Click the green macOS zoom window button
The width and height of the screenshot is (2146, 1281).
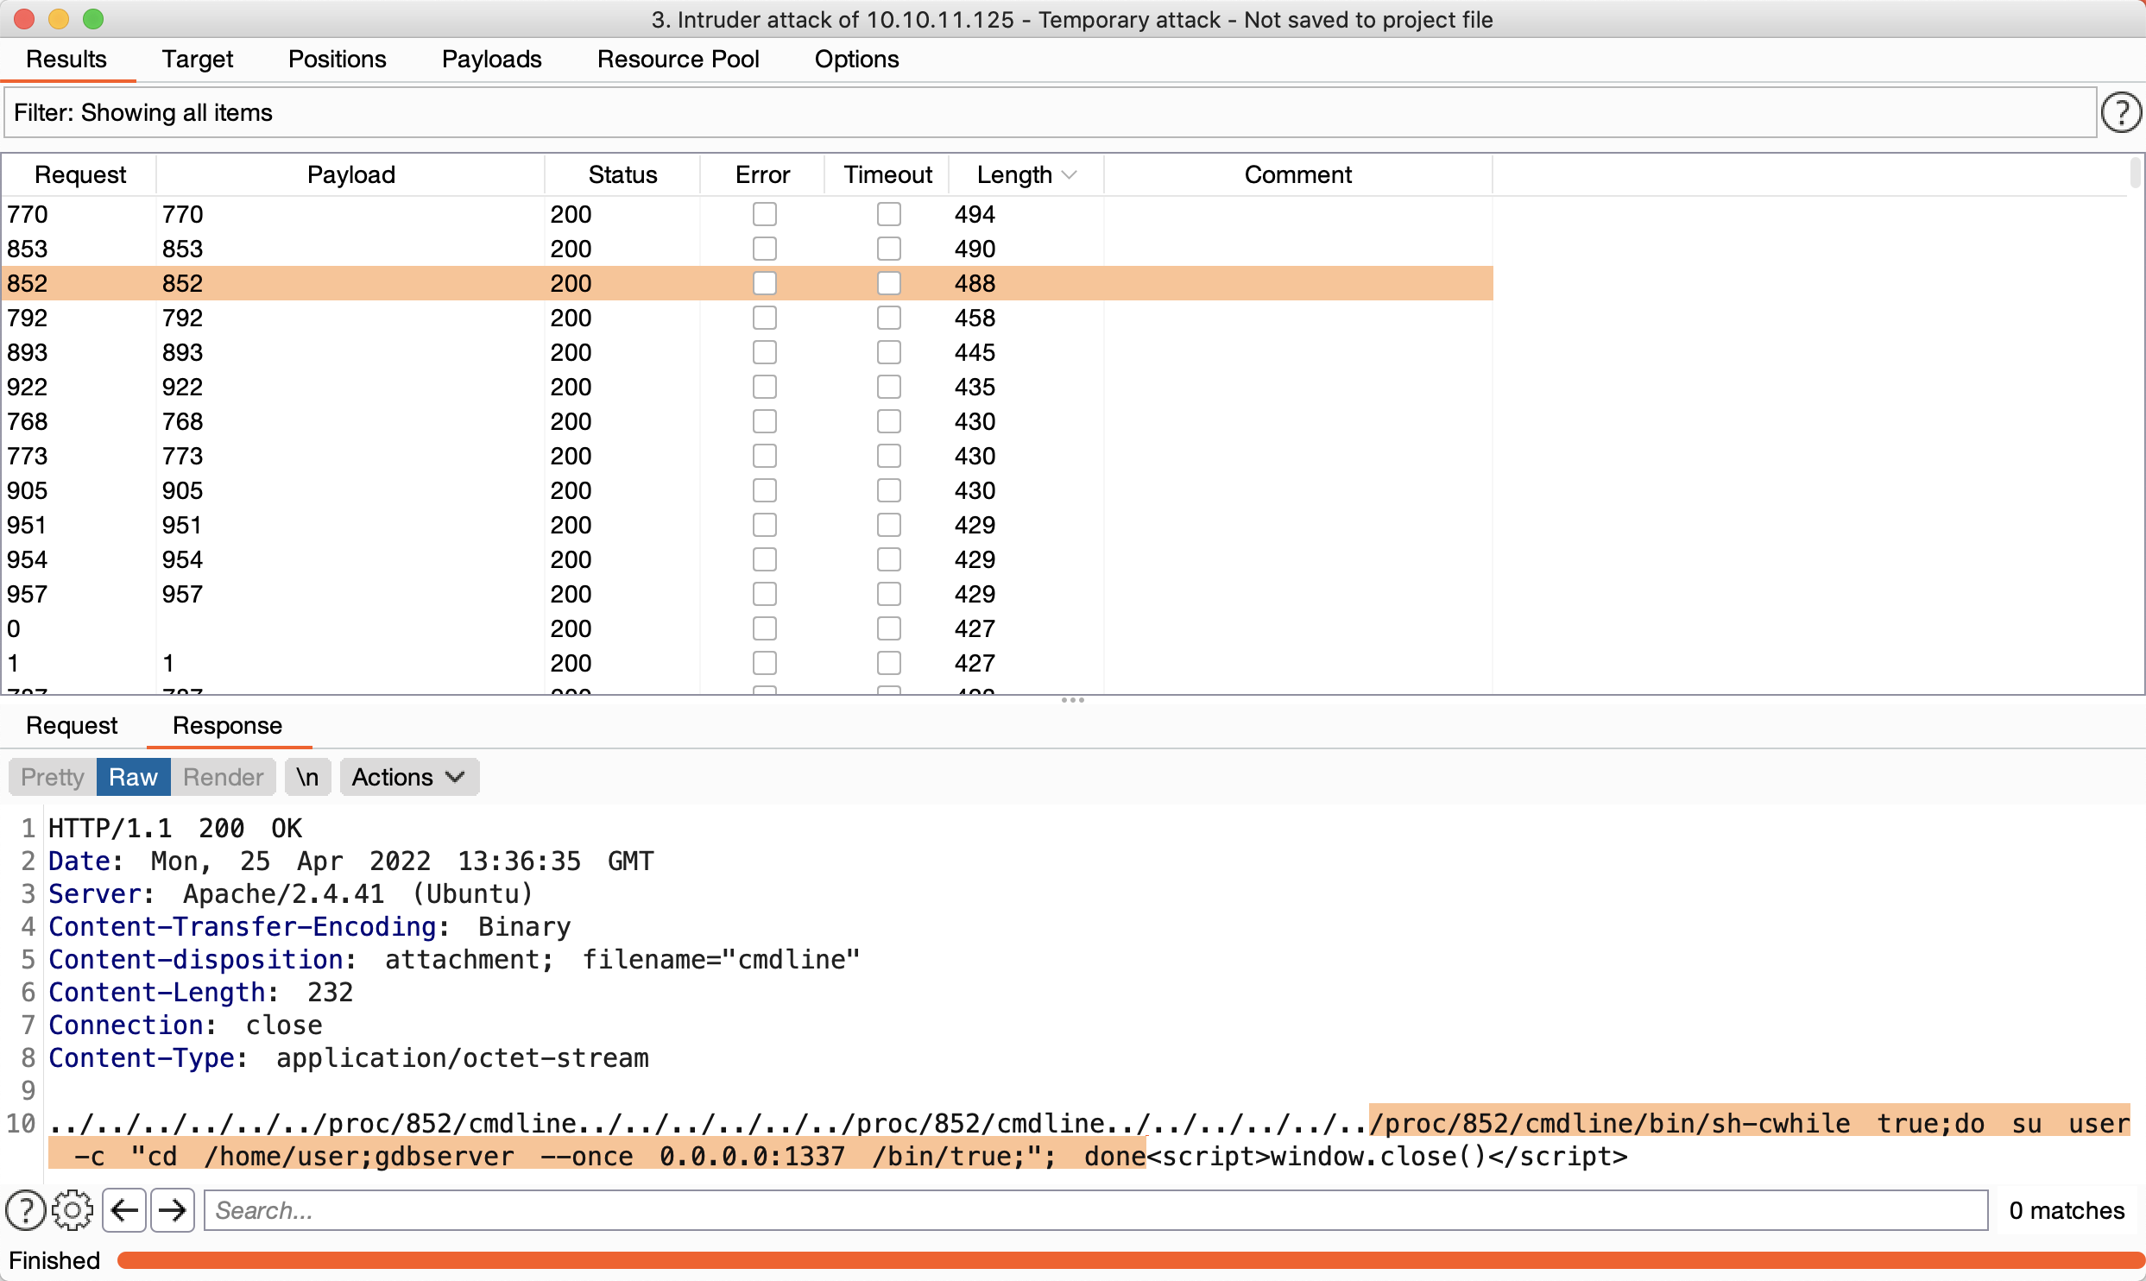click(x=93, y=19)
